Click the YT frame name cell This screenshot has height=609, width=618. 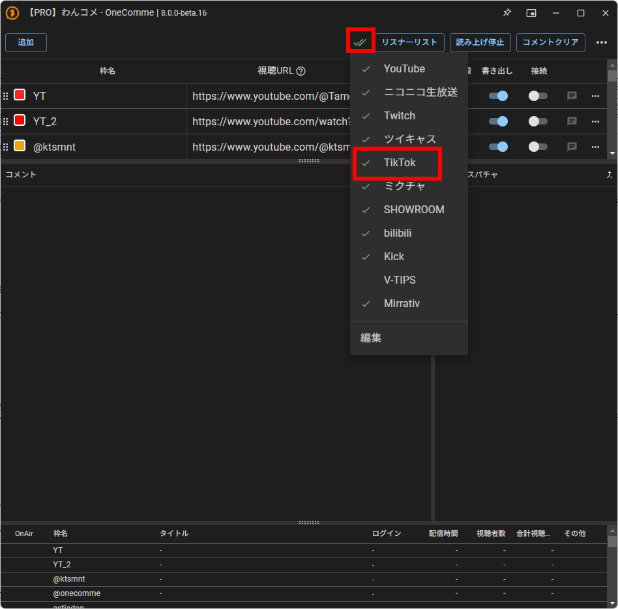pyautogui.click(x=107, y=96)
